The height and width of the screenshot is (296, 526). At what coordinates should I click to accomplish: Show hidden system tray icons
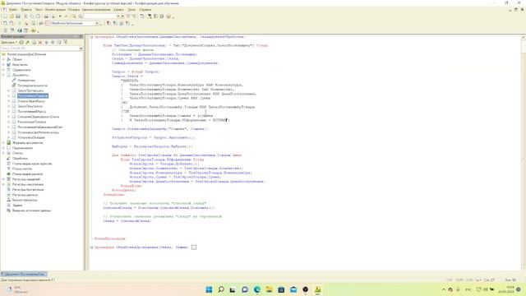coord(444,289)
